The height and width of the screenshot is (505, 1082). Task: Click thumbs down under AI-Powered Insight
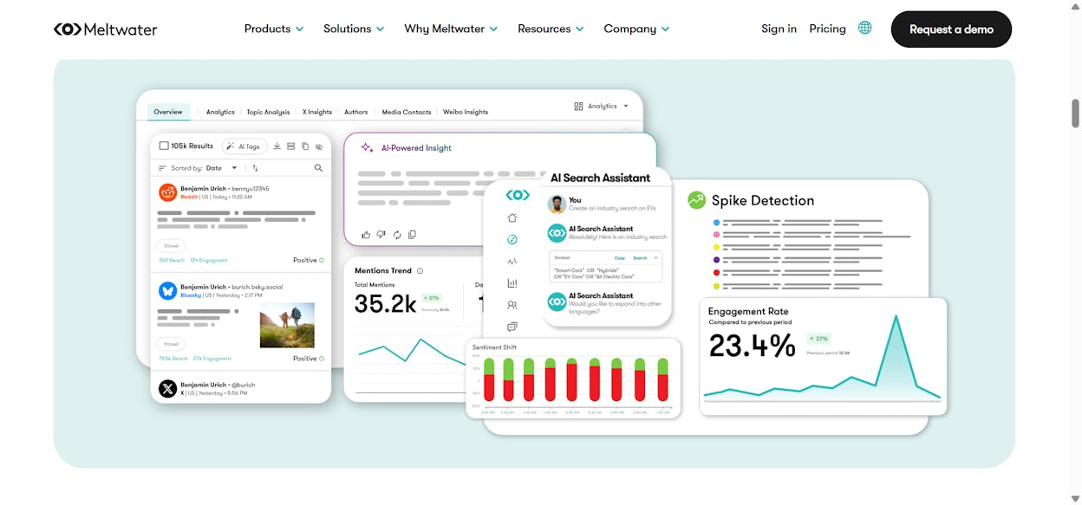point(381,235)
